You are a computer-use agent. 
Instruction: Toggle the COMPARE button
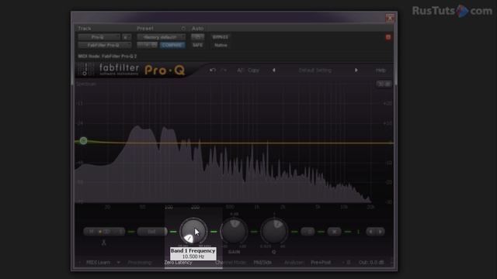pyautogui.click(x=172, y=45)
